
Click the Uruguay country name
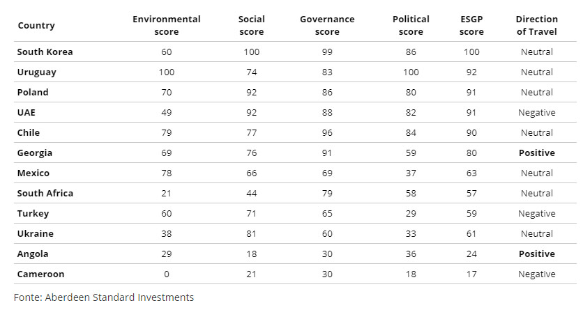[37, 72]
